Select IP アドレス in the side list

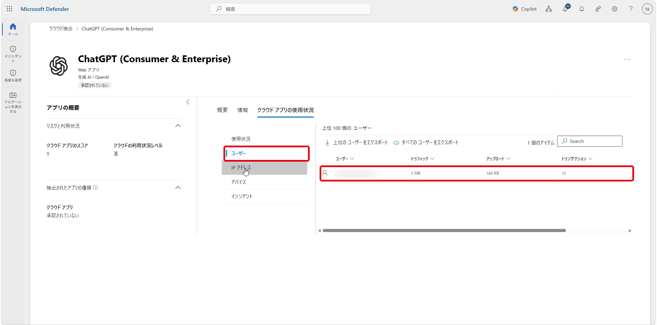coord(265,168)
